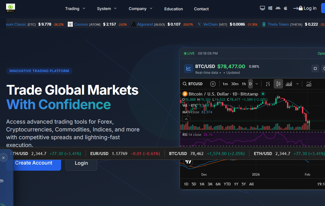Click the Android download icon
325x206 pixels.
tap(278, 8)
